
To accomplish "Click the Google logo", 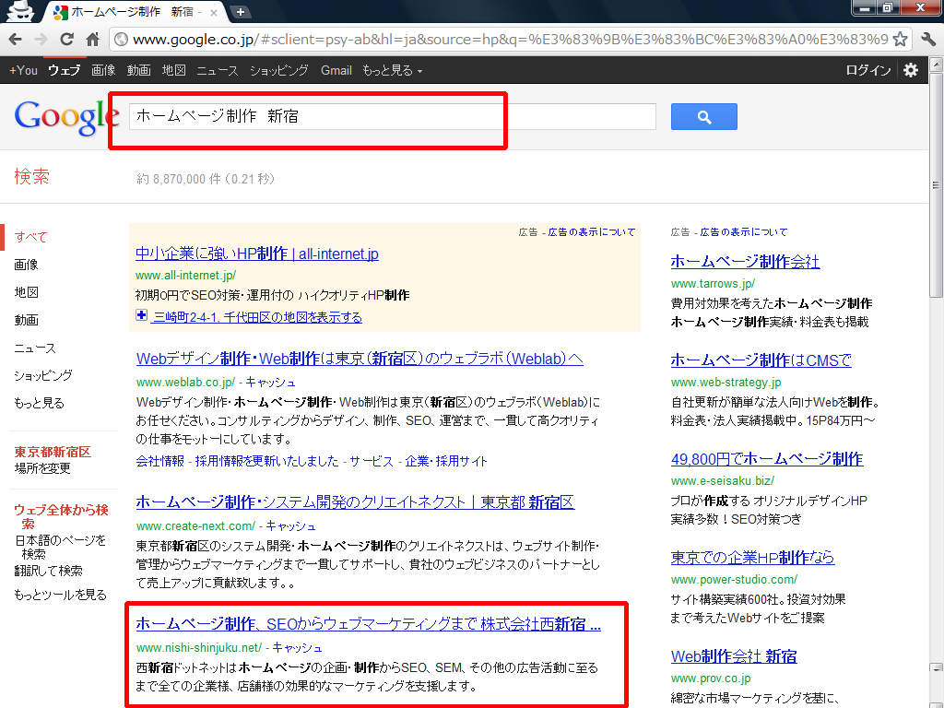I will pyautogui.click(x=66, y=117).
